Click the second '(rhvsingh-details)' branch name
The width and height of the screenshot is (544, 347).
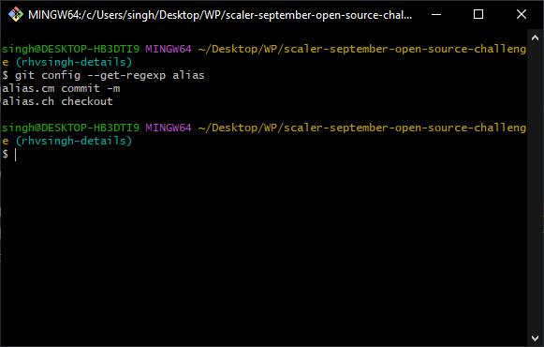(x=74, y=141)
